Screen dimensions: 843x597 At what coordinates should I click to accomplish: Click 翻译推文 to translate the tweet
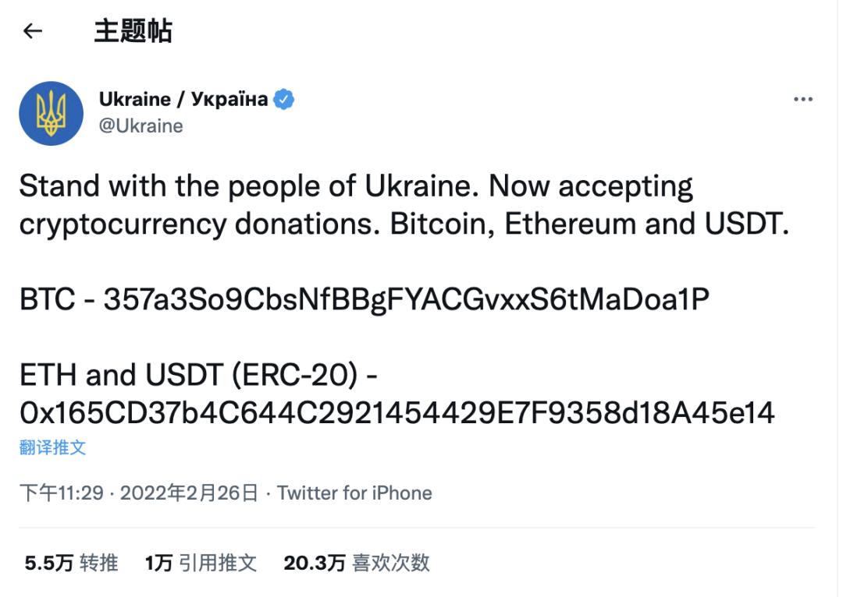pos(52,447)
